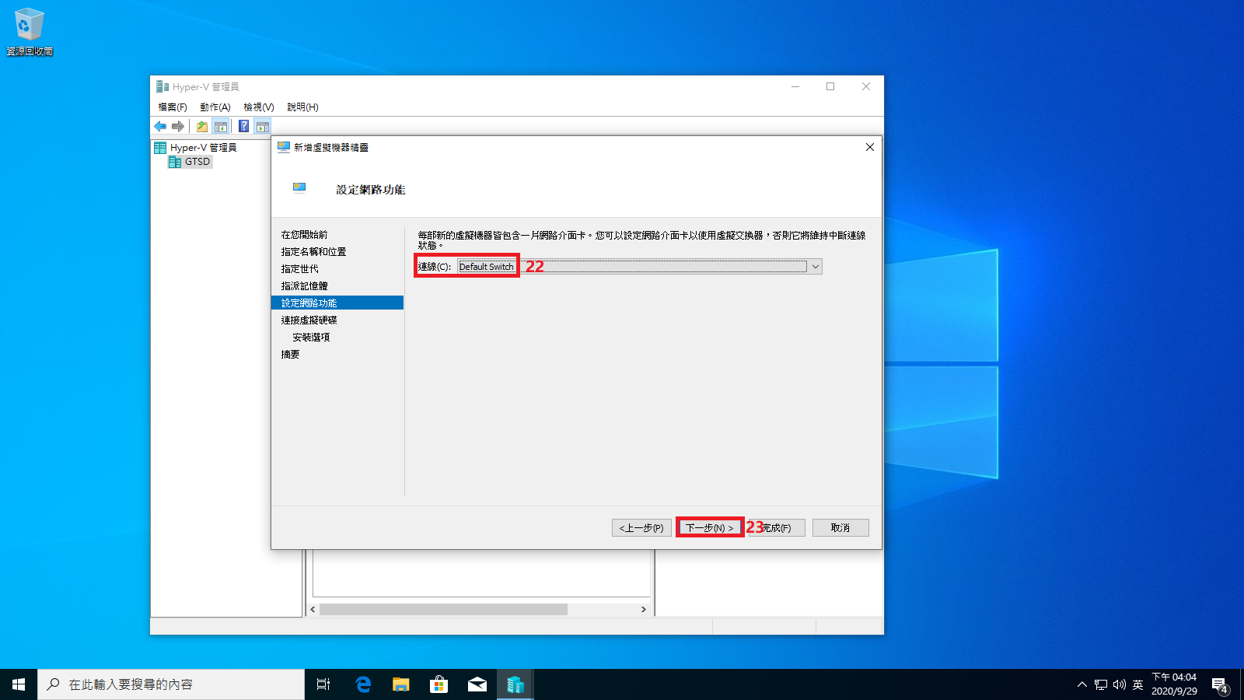Click the 上一步(P) previous button

(641, 527)
